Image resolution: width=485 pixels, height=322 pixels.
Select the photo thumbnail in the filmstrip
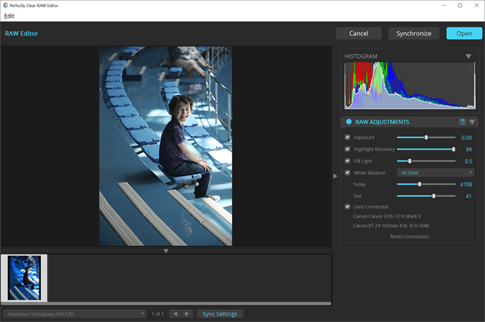point(24,278)
